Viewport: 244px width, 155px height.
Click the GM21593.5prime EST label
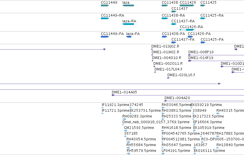[x=139, y=128]
